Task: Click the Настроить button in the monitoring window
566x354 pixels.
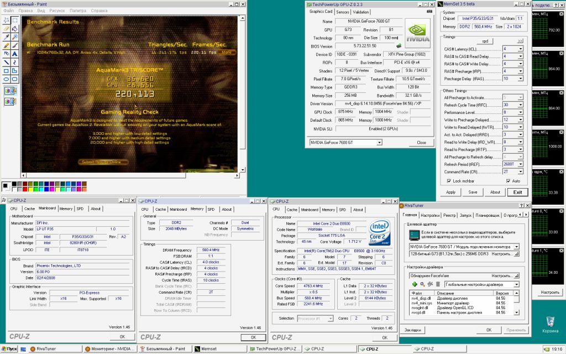Action: [x=550, y=292]
